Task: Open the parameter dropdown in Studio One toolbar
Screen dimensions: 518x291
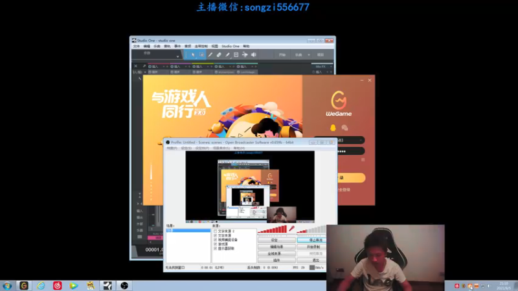Action: pos(177,56)
